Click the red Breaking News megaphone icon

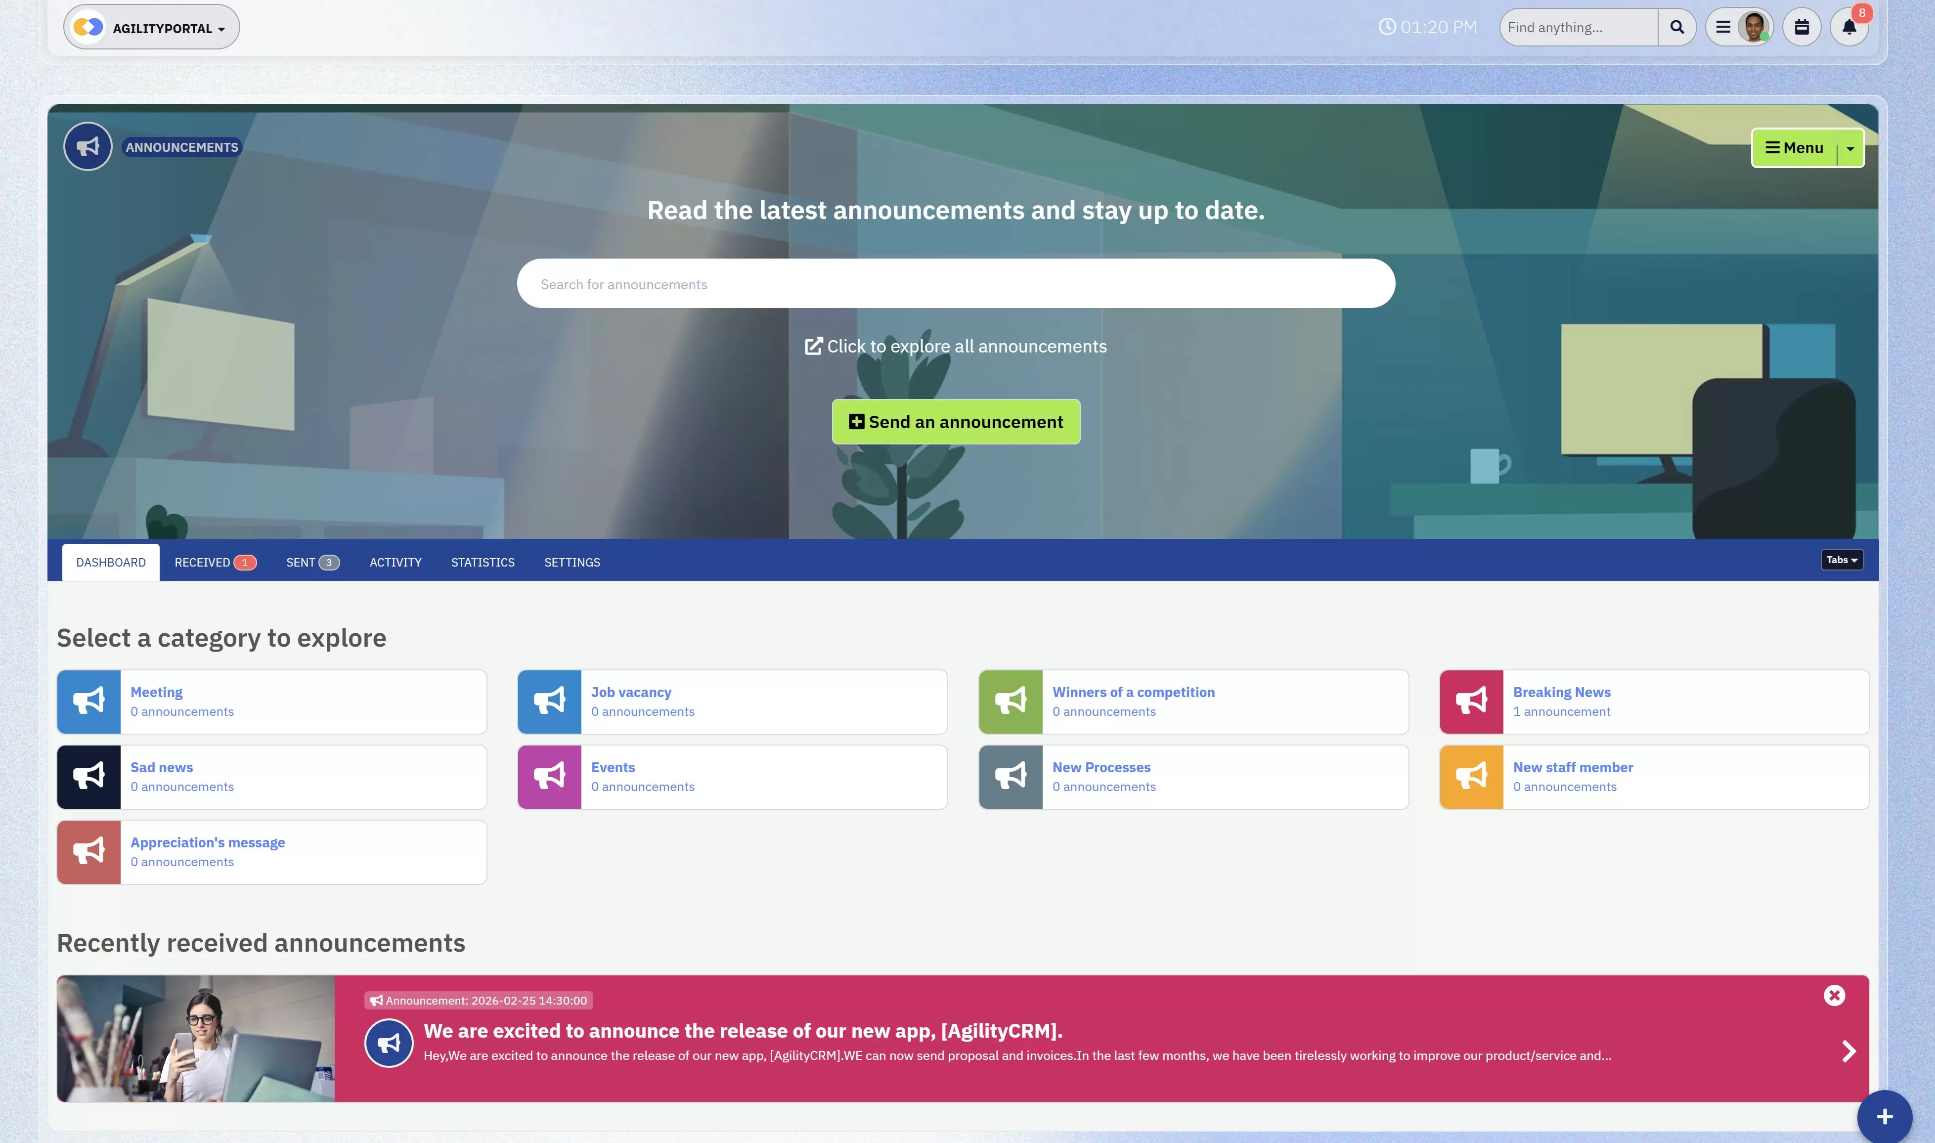[x=1471, y=702]
